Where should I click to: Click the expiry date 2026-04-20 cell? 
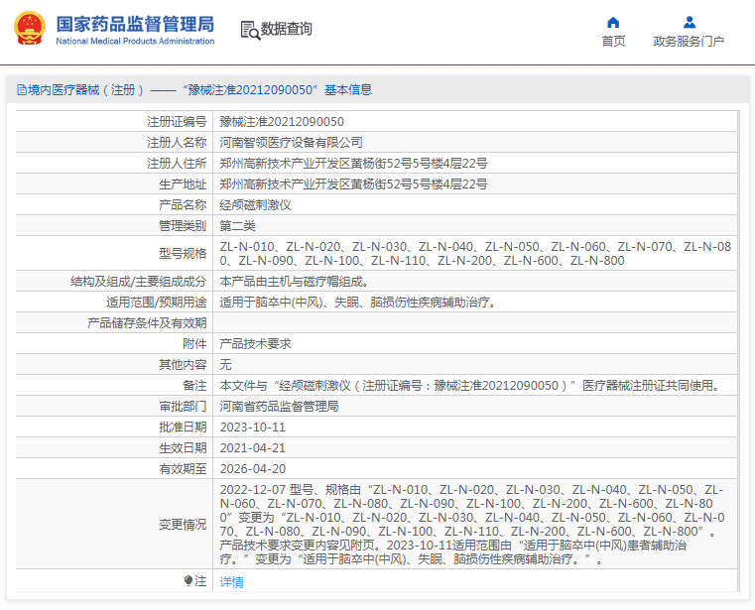click(x=252, y=469)
